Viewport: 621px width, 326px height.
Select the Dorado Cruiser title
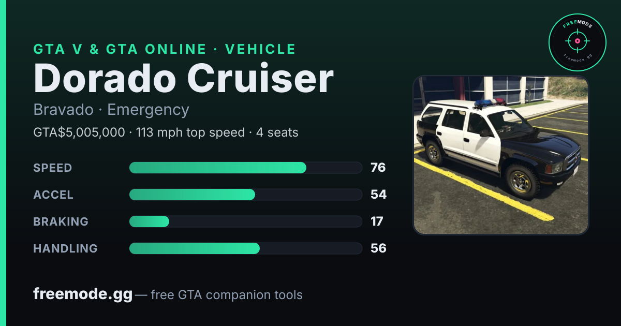[184, 79]
